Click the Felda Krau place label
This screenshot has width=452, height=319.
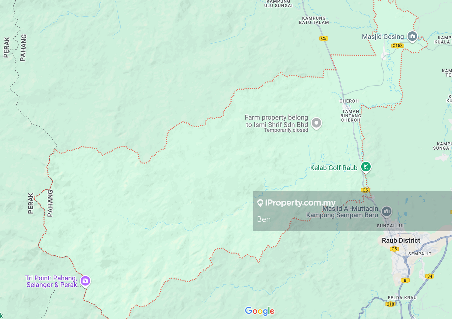(402, 298)
